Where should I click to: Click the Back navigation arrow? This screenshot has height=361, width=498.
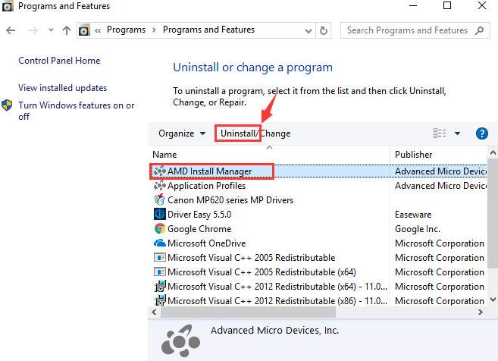point(11,30)
